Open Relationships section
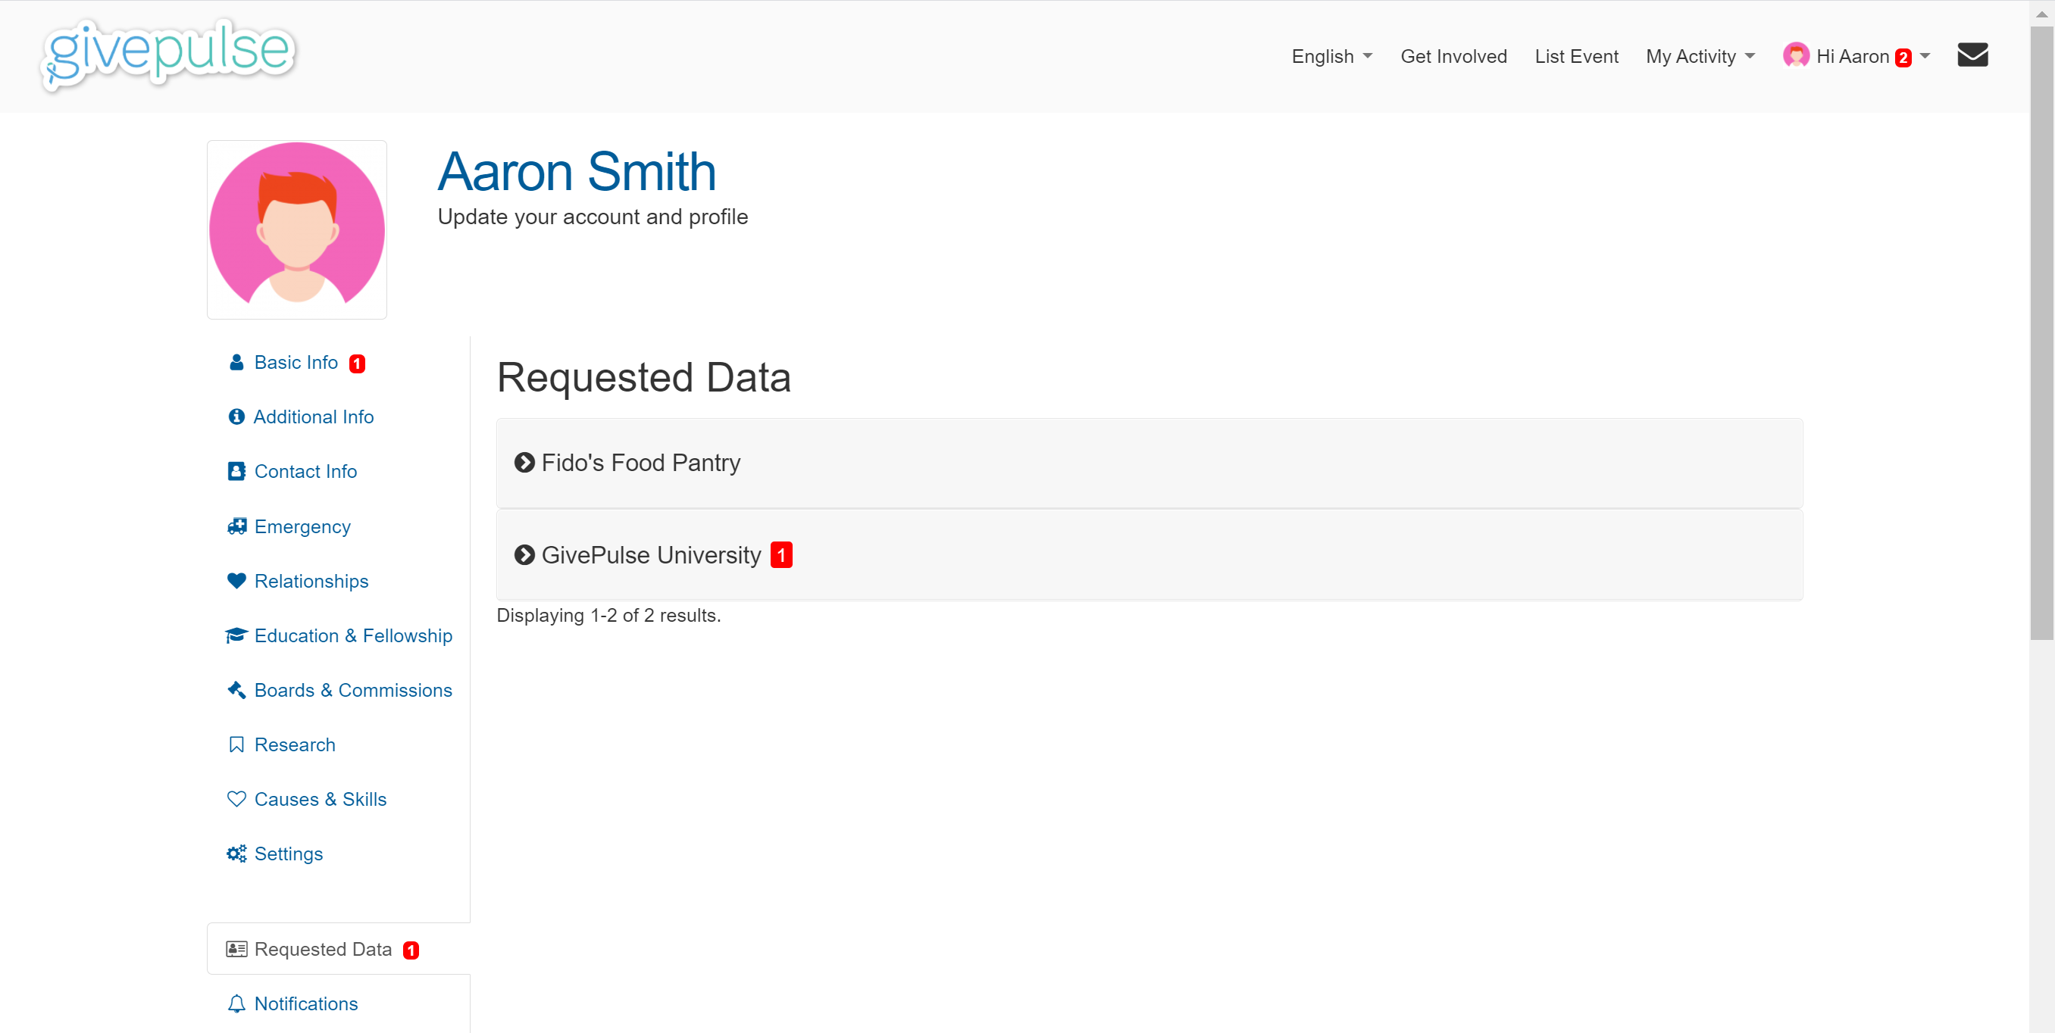Viewport: 2055px width, 1033px height. tap(311, 581)
